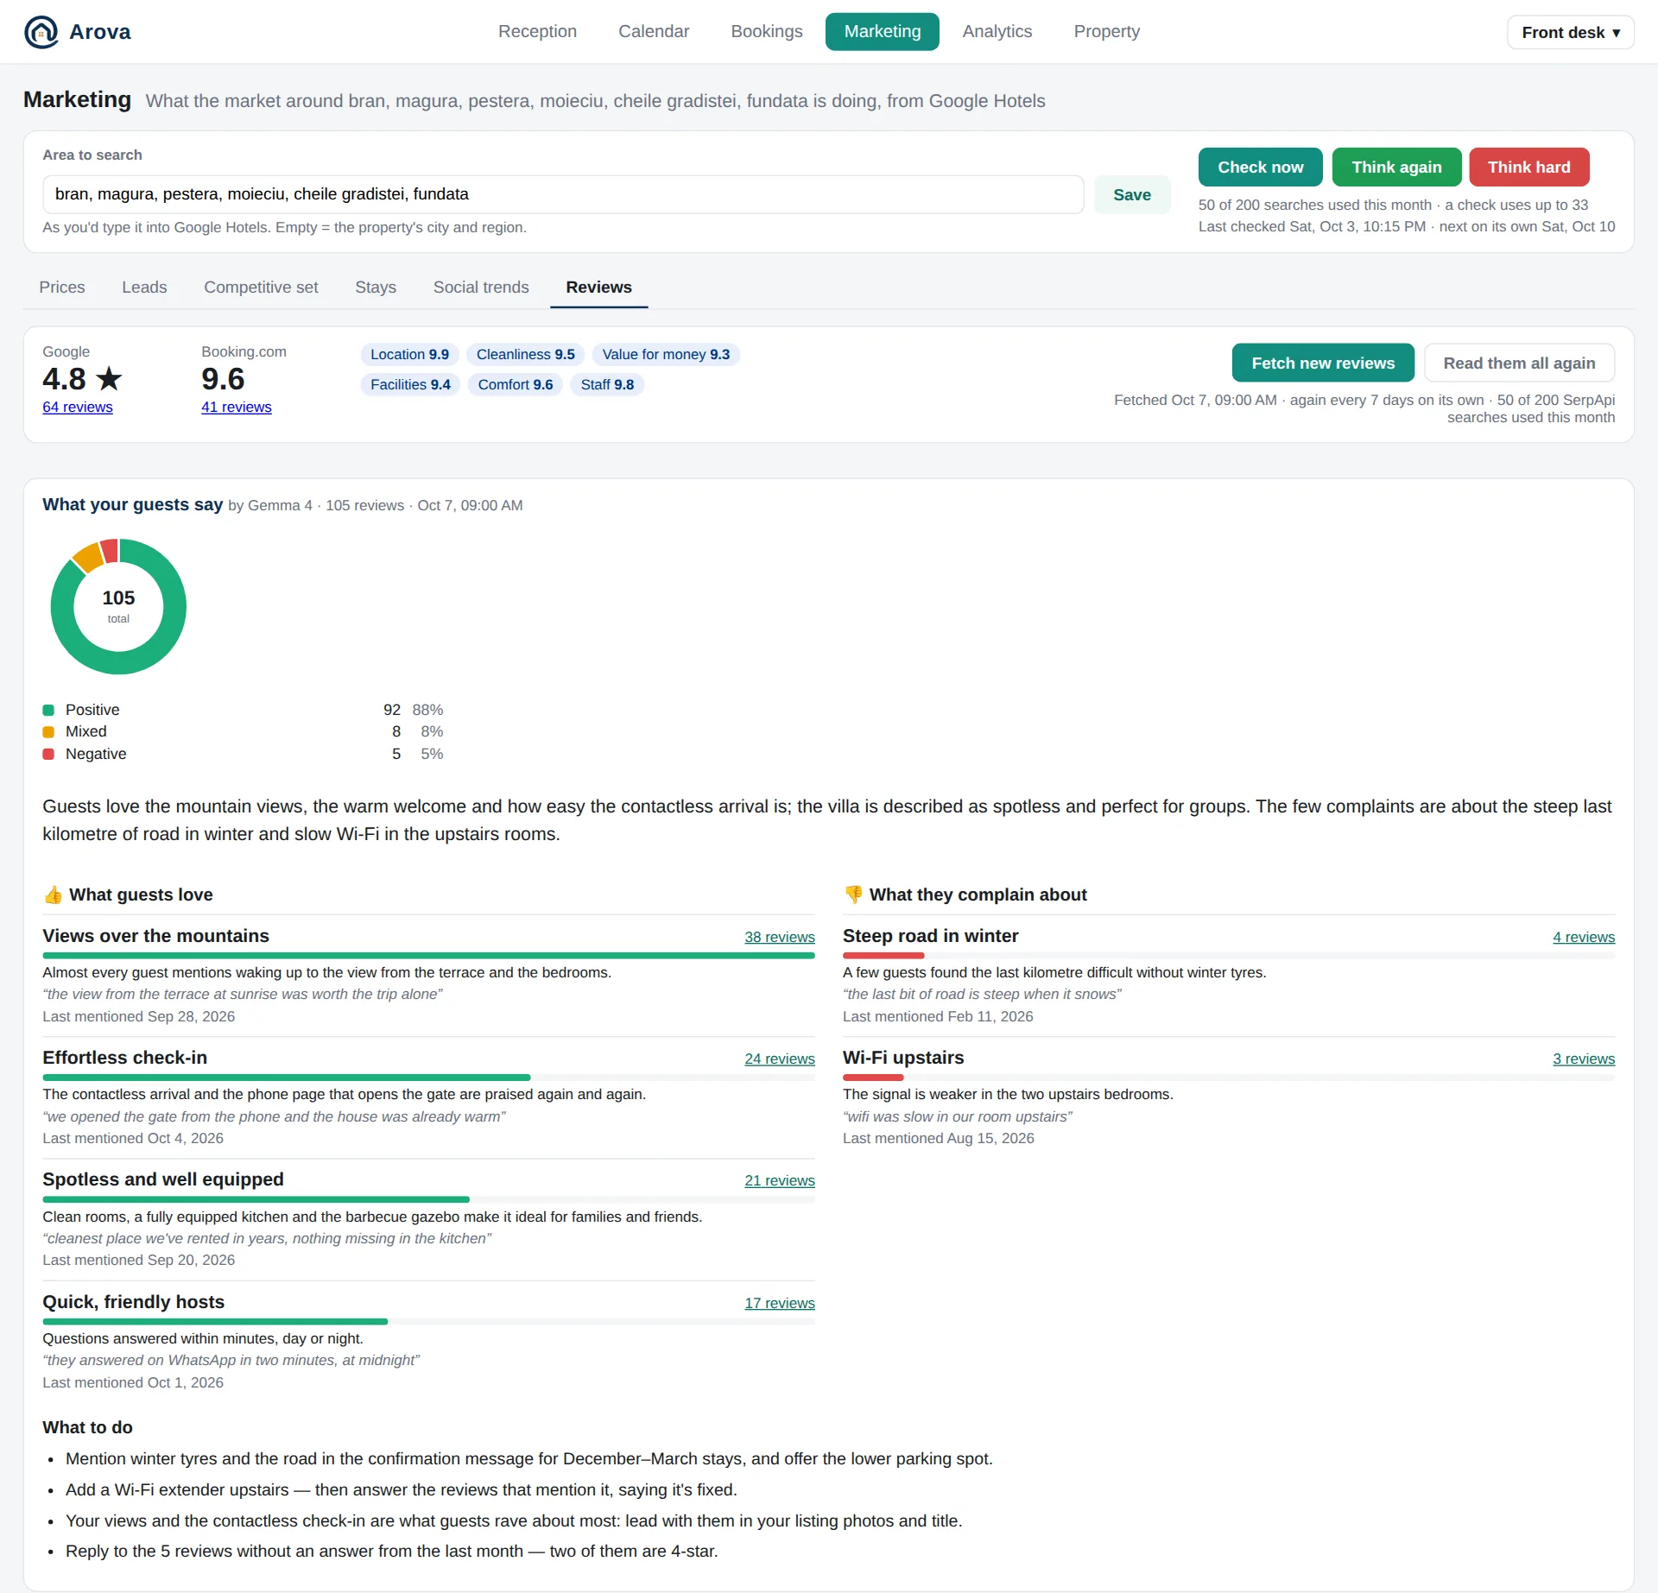This screenshot has height=1593, width=1658.
Task: Open the Analytics section
Action: pyautogui.click(x=997, y=32)
